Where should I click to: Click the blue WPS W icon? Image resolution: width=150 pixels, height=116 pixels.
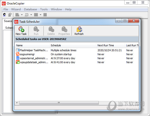tap(18, 58)
